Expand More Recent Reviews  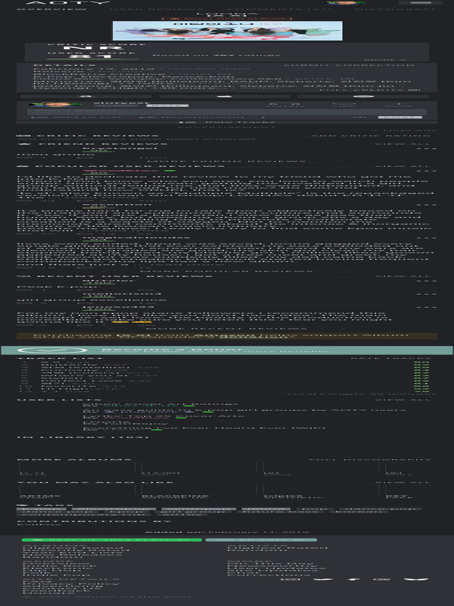[x=227, y=328]
